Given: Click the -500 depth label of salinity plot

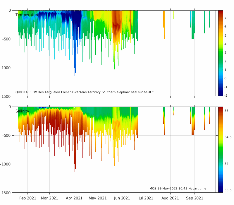Looking at the screenshot, I should pyautogui.click(x=6, y=136).
